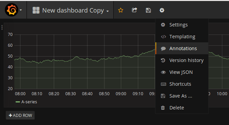229x125 pixels.
Task: Click the dashboard grid icon beside title
Action: click(x=36, y=10)
